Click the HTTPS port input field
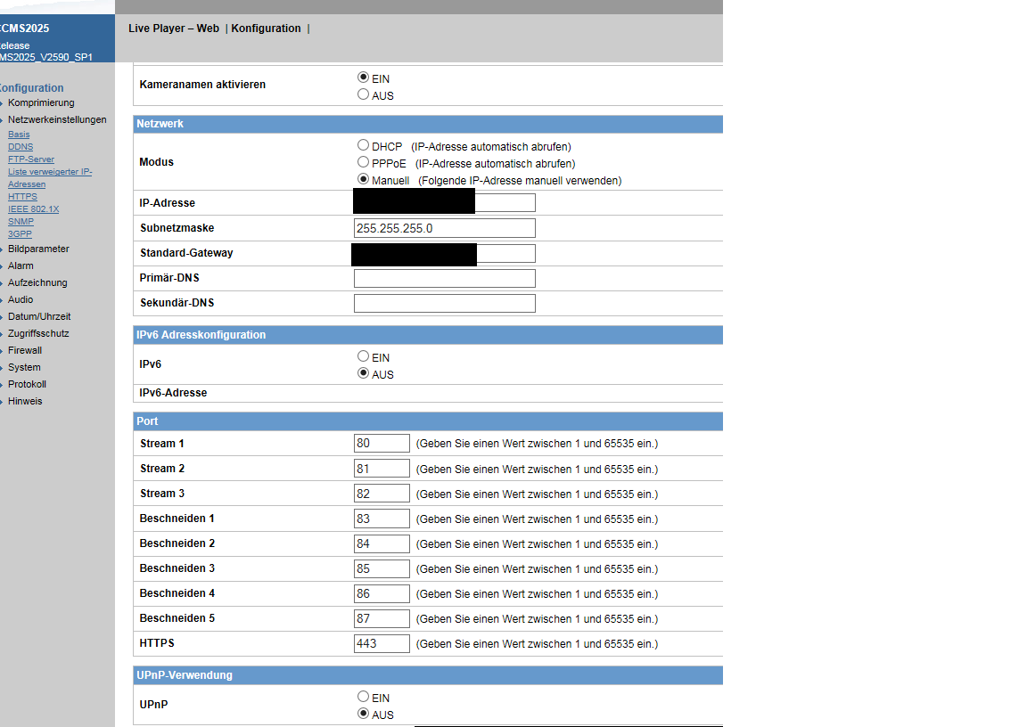This screenshot has height=727, width=1027. coord(382,643)
